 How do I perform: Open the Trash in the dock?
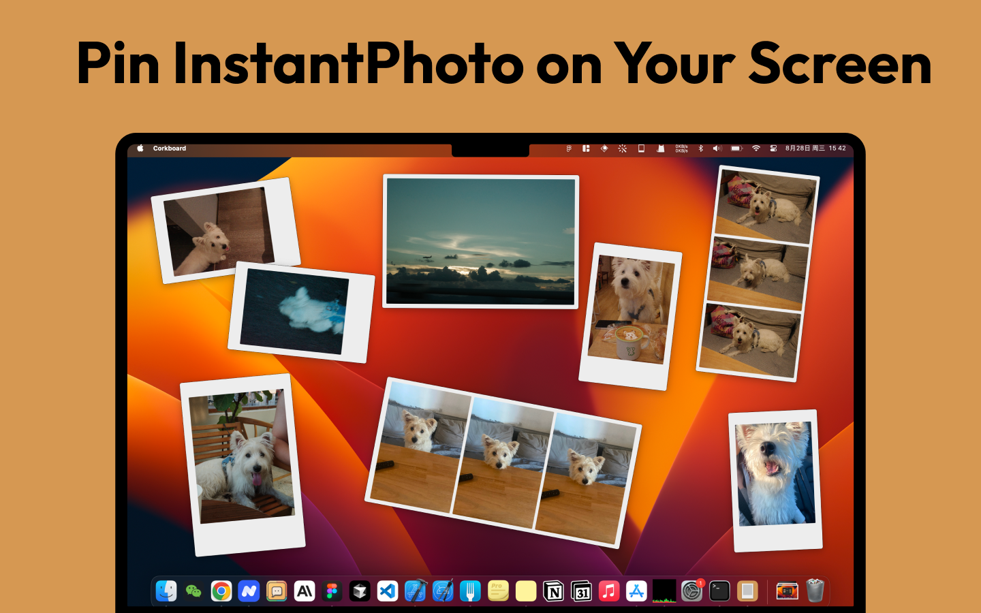coord(815,591)
